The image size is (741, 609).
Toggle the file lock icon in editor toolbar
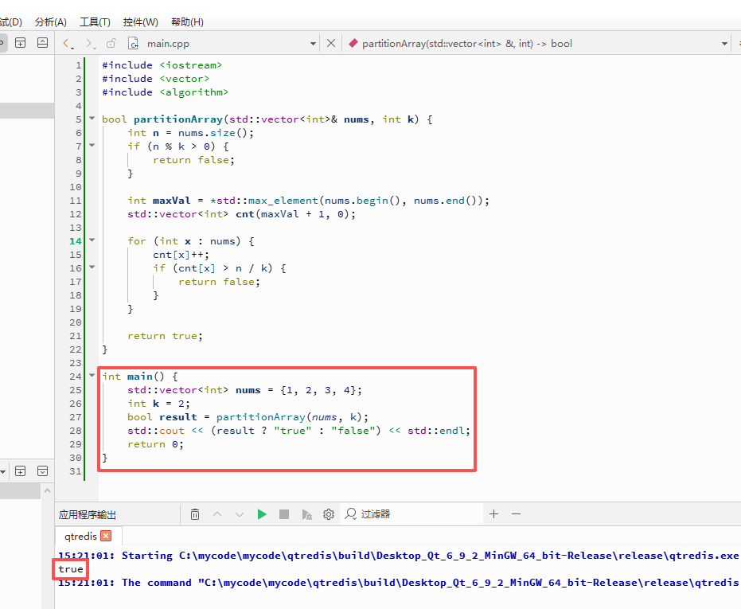click(x=111, y=44)
